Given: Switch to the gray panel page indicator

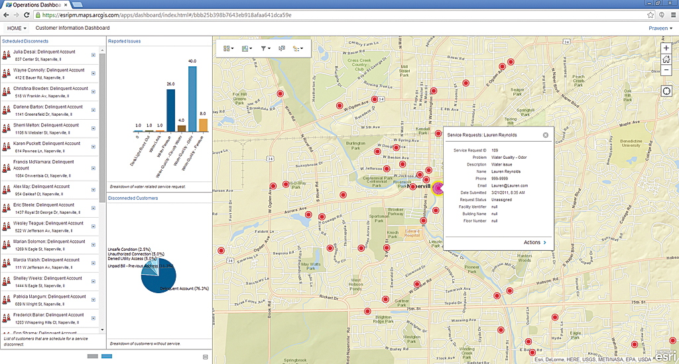Looking at the screenshot, I should pyautogui.click(x=93, y=356).
